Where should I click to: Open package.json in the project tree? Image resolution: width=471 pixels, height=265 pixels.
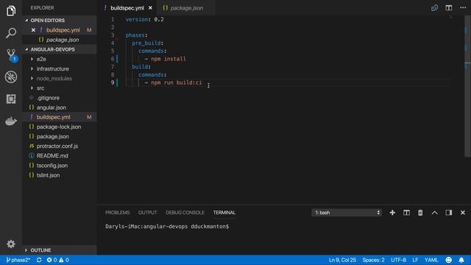tap(60, 136)
